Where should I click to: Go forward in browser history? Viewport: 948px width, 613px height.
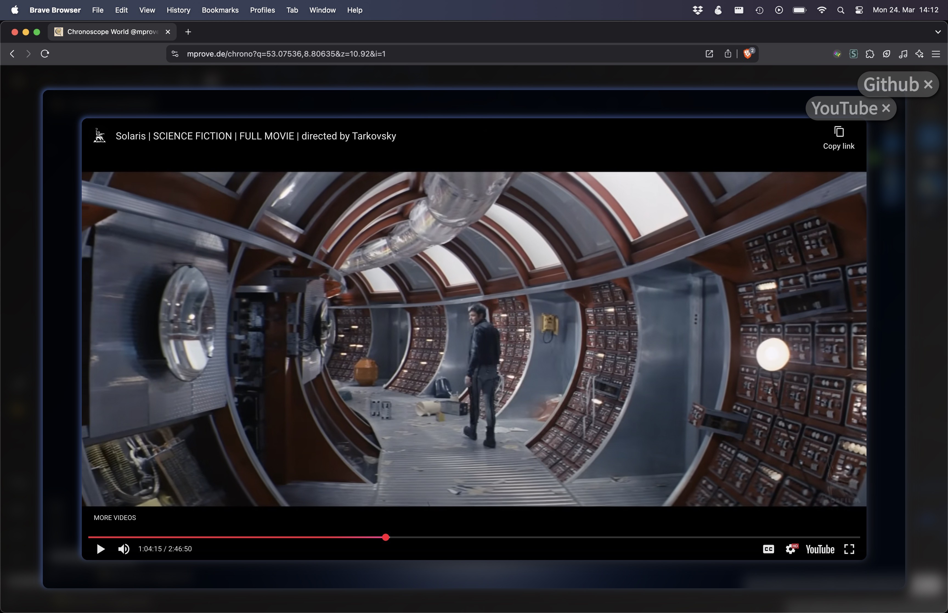(x=28, y=54)
